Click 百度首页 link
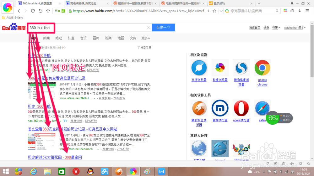 coord(255,28)
